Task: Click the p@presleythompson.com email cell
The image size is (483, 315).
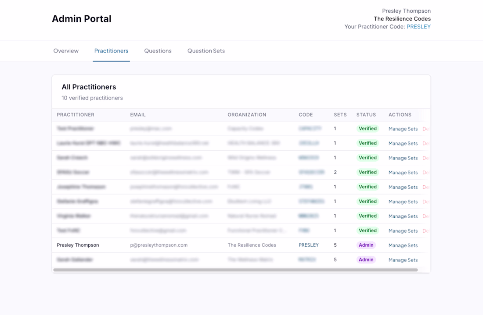Action: point(159,245)
